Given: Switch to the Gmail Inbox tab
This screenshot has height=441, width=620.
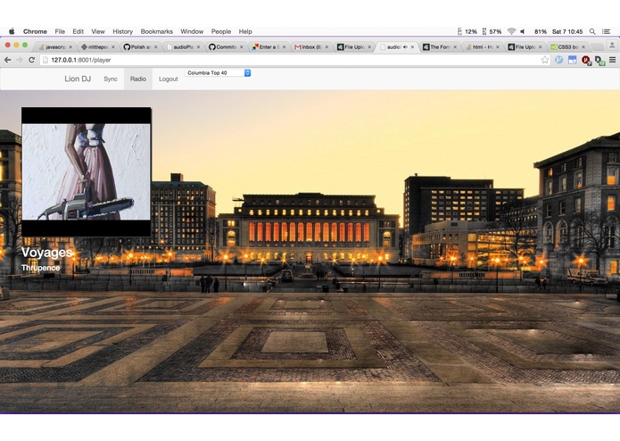Looking at the screenshot, I should 310,46.
